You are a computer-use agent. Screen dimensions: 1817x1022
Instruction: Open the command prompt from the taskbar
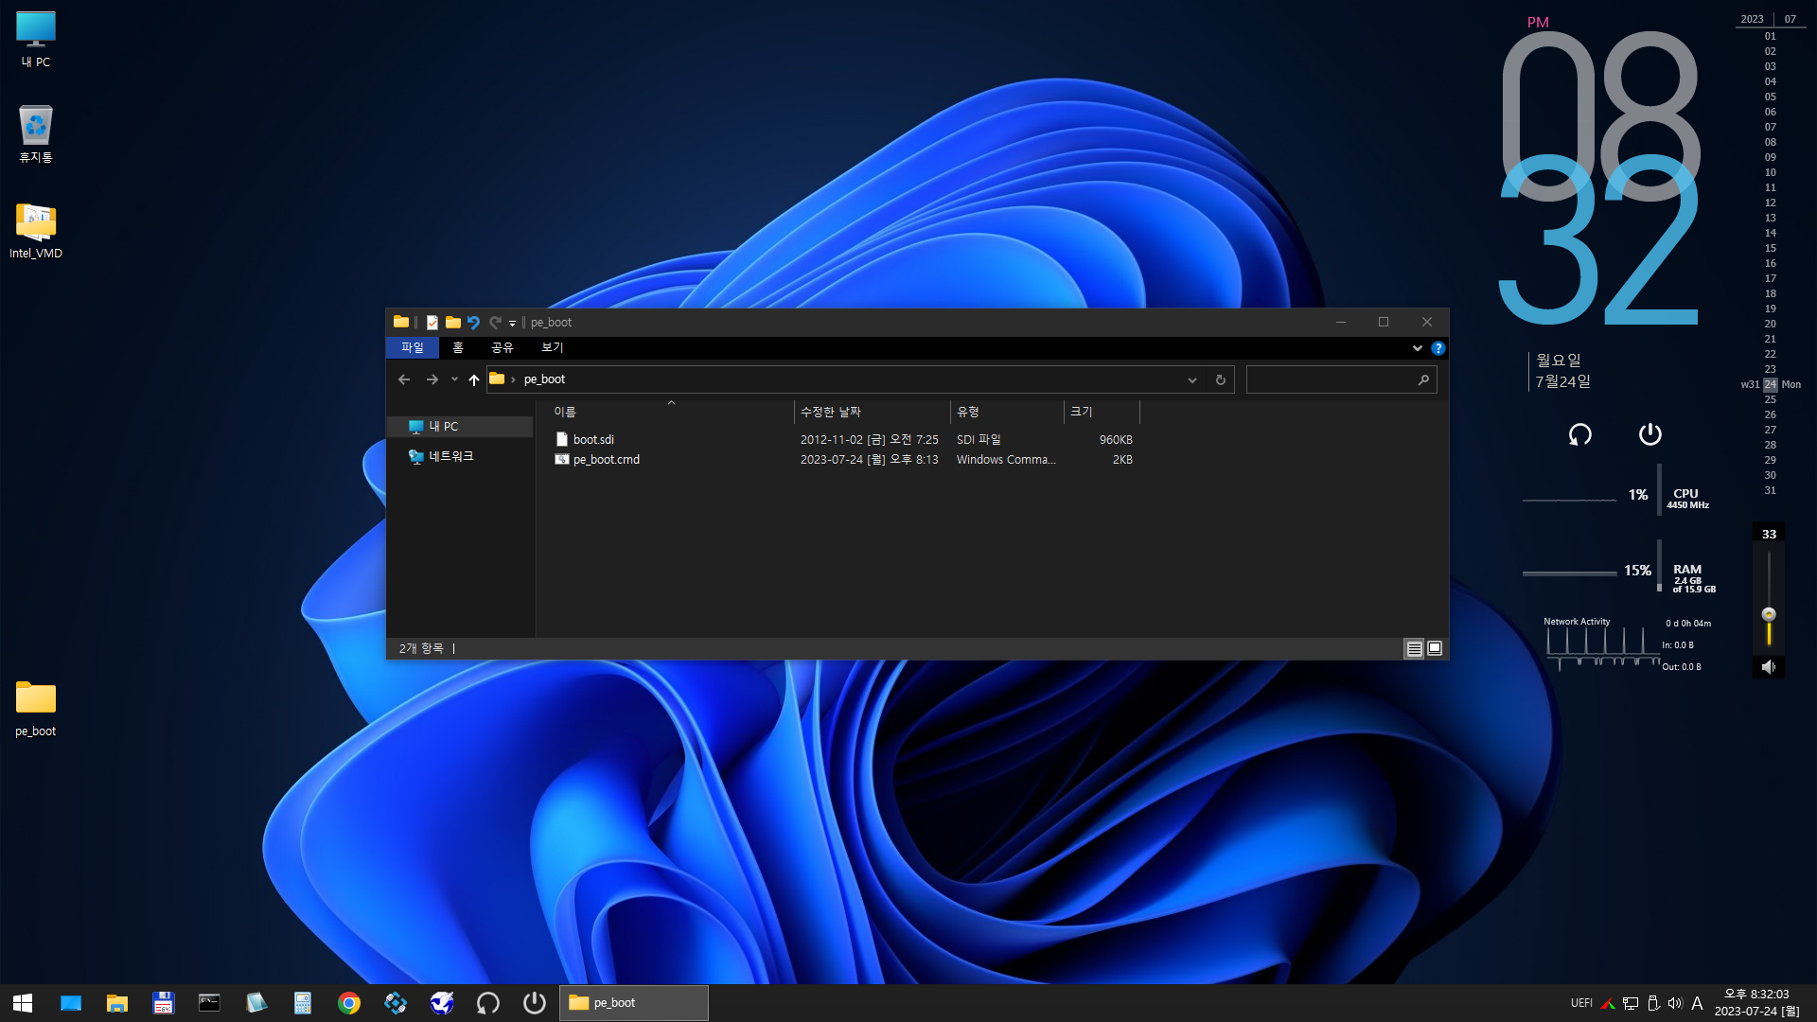click(x=209, y=1003)
